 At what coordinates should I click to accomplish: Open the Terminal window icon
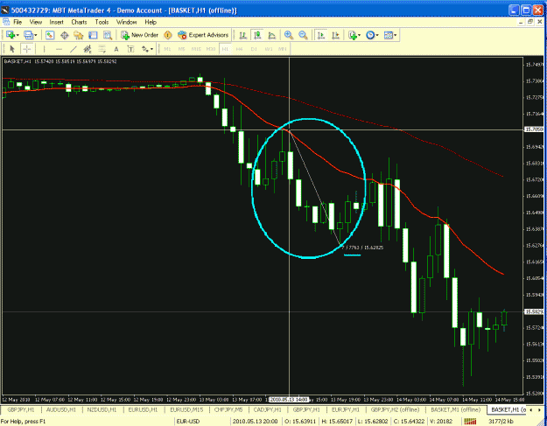click(93, 35)
